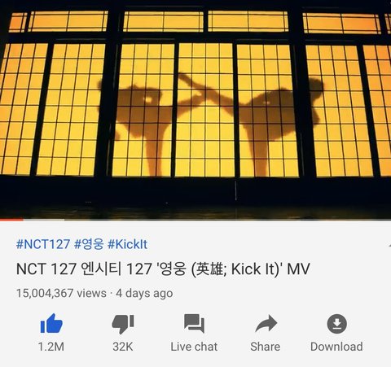The height and width of the screenshot is (367, 391).
Task: Seek within the red played progress segment
Action: click(11, 220)
